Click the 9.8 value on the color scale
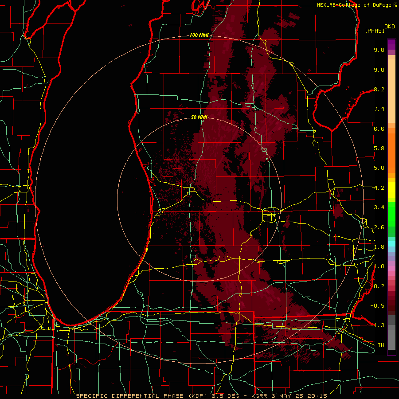The width and height of the screenshot is (399, 399). (x=379, y=50)
